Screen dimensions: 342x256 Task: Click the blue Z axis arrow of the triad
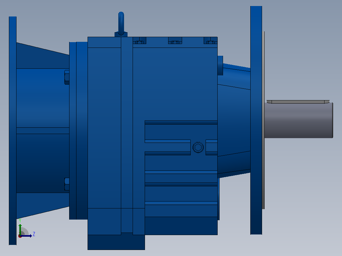coord(26,236)
